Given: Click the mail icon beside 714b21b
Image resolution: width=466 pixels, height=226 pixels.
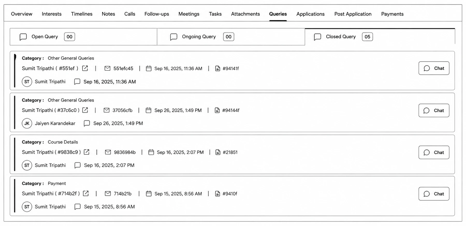Looking at the screenshot, I should [x=108, y=193].
